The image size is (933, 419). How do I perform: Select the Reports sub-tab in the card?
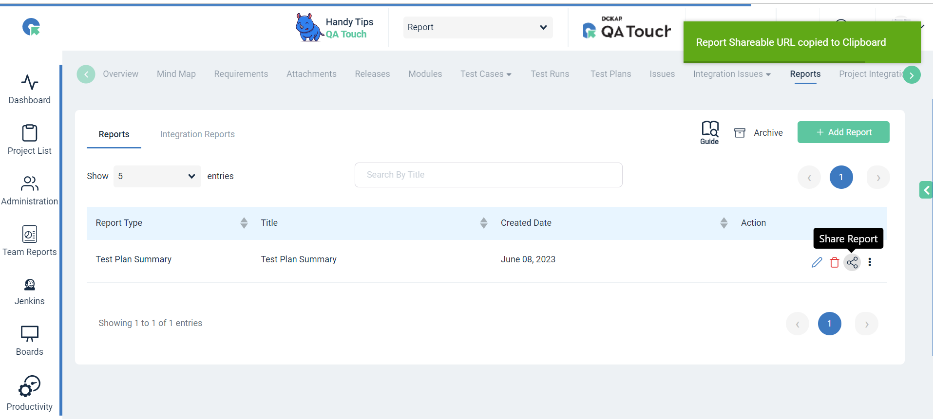pos(114,134)
